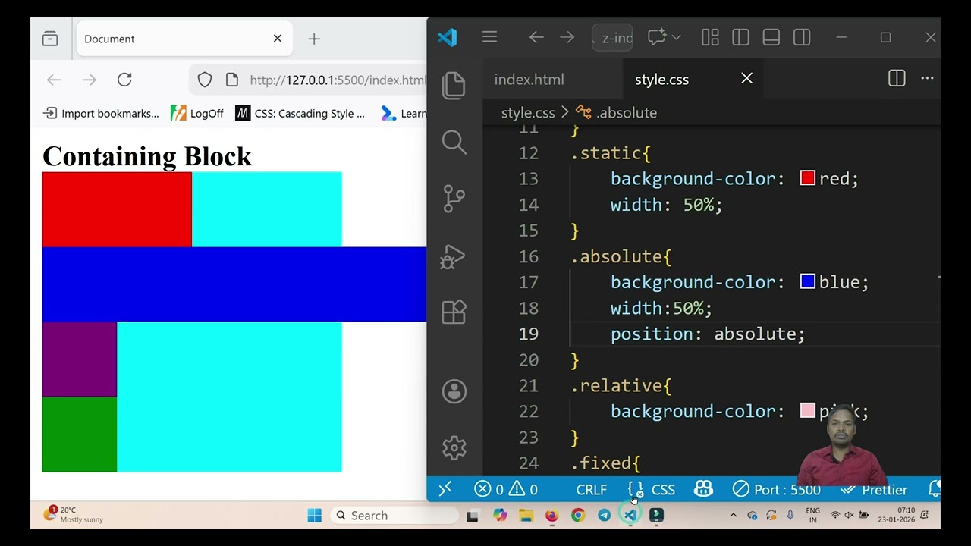Click the green box on the page

[80, 434]
